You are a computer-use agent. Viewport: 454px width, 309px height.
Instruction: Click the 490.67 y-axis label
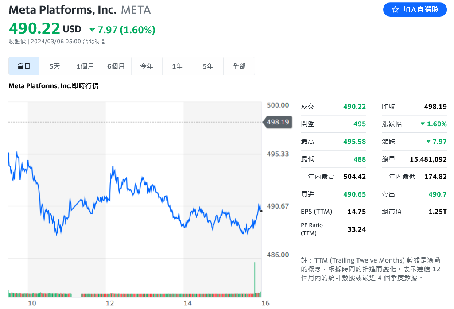(x=278, y=206)
